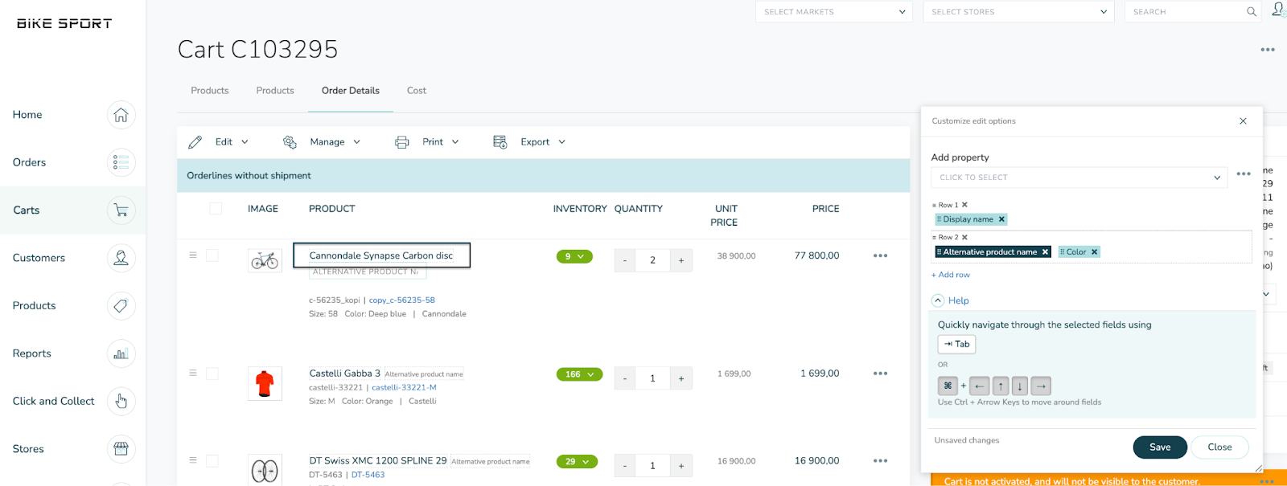Collapse the Help section
The width and height of the screenshot is (1287, 486).
point(938,300)
